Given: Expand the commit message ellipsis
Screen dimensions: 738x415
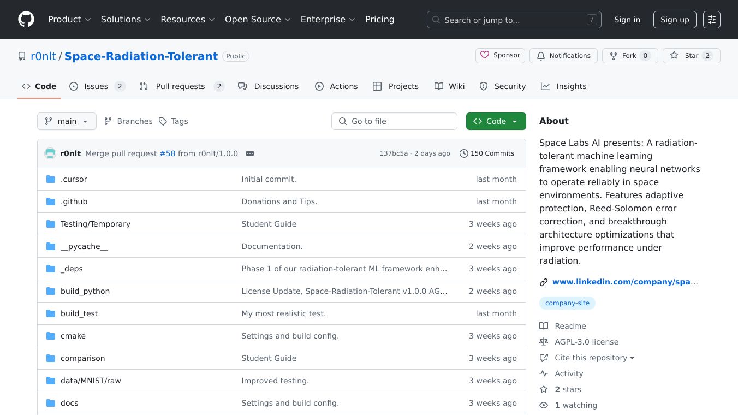Looking at the screenshot, I should (250, 153).
